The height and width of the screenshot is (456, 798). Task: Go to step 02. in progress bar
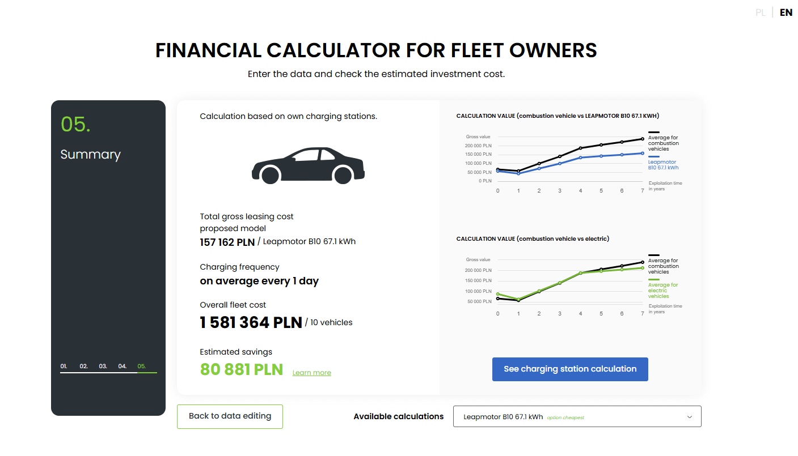coord(83,366)
